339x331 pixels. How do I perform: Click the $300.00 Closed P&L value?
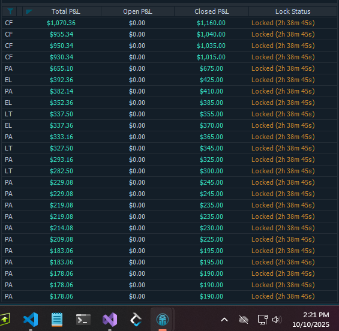coord(211,171)
